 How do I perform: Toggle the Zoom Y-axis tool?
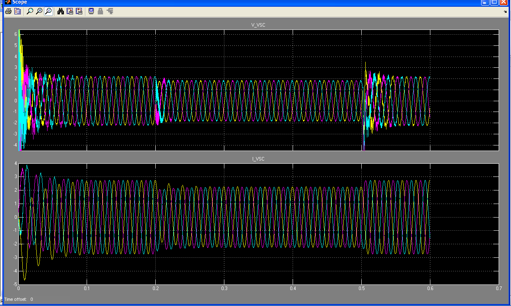[x=48, y=11]
